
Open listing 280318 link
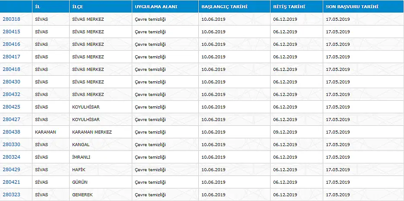(x=11, y=19)
